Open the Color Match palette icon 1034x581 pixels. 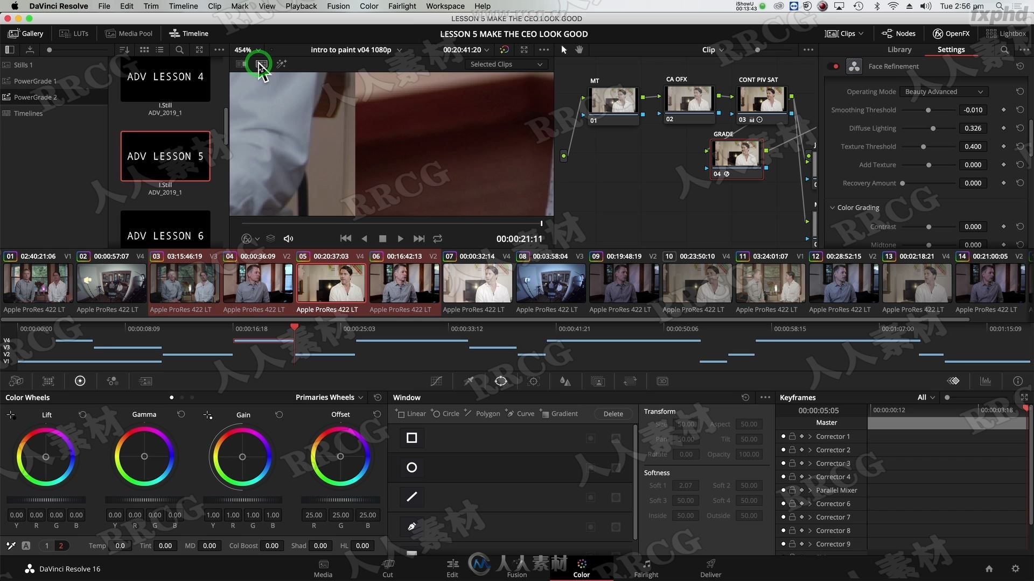[48, 381]
